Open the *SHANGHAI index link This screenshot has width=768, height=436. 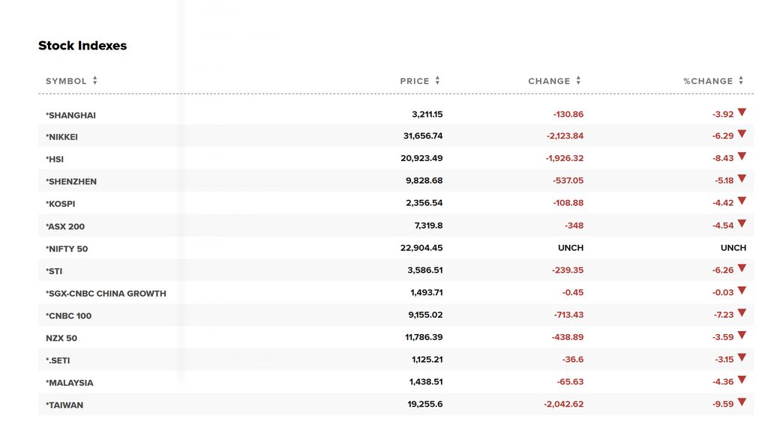[71, 115]
